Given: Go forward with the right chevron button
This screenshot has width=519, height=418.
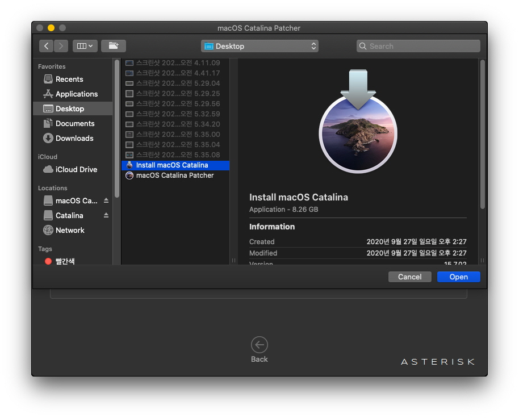Looking at the screenshot, I should click(x=61, y=46).
